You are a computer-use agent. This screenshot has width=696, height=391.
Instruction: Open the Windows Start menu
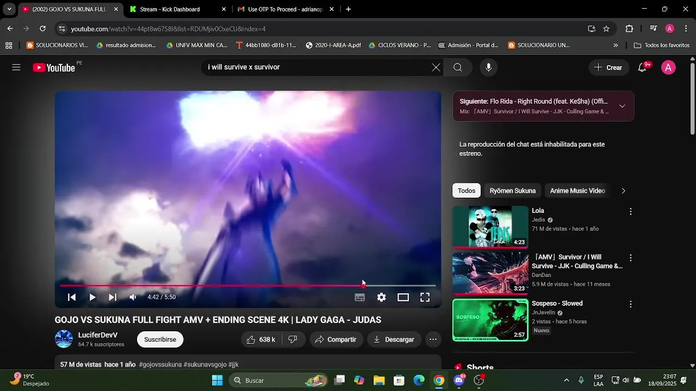pyautogui.click(x=217, y=380)
